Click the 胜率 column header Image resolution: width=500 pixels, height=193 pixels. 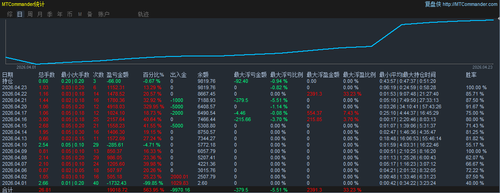click(x=471, y=75)
